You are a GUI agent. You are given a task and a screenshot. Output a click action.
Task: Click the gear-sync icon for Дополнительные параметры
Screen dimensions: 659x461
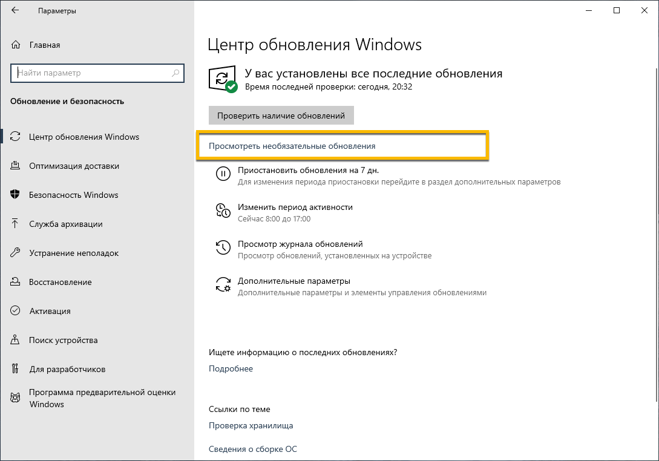(223, 285)
